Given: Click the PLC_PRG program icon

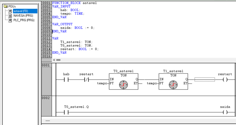Looking at the screenshot, I should click(10, 20).
